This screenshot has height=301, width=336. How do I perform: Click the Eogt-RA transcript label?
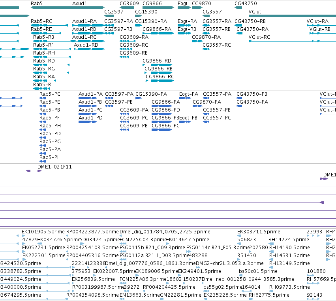[x=187, y=21]
